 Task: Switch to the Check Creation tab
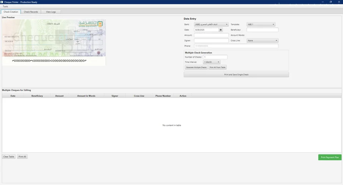tap(11, 12)
